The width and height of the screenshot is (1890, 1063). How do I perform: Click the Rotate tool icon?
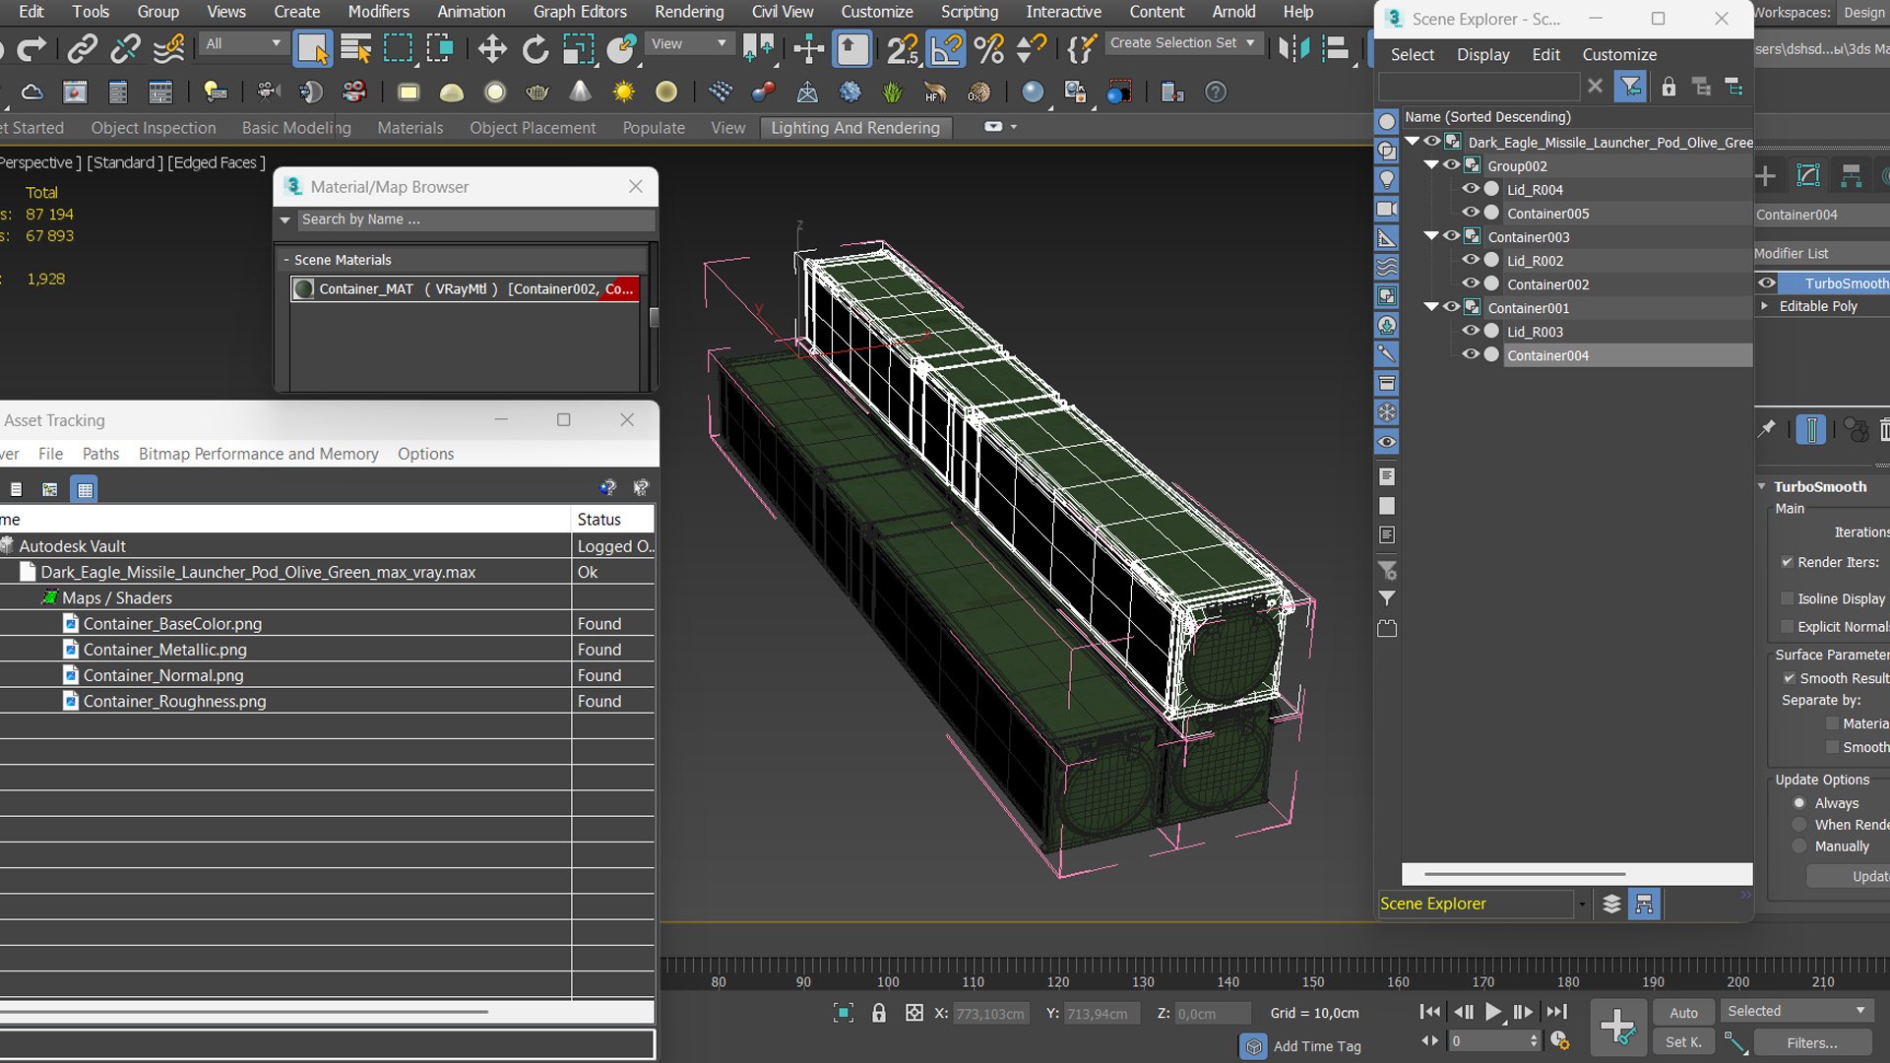535,48
